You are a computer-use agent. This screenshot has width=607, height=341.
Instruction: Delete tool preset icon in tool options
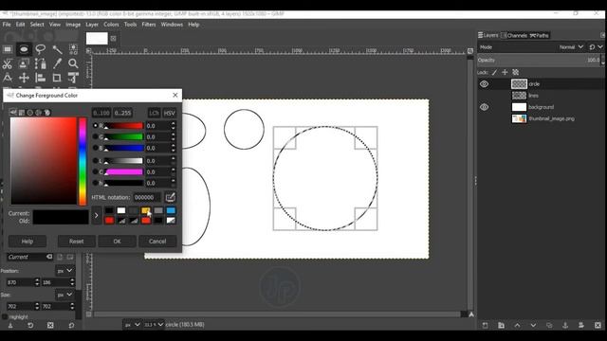coord(50,325)
